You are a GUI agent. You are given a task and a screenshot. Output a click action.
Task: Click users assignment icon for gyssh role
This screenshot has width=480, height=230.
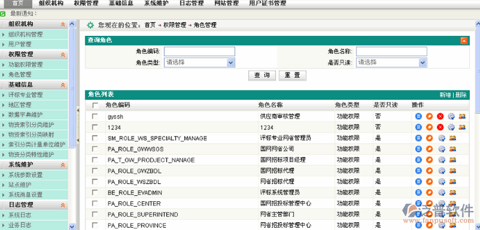[462, 116]
